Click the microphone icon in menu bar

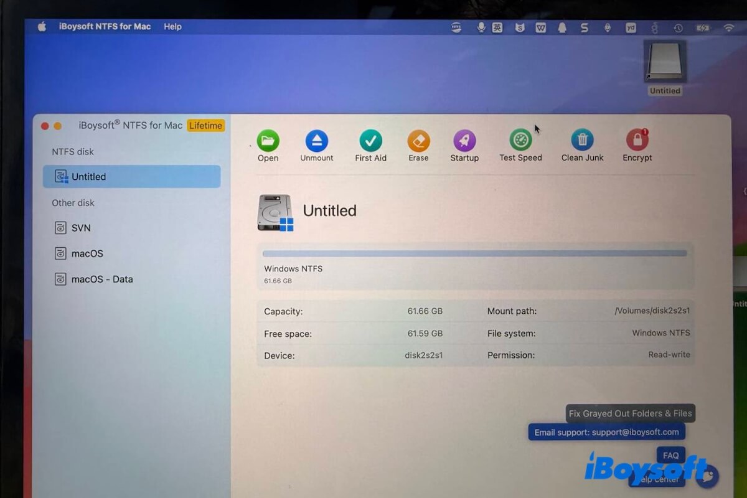coord(481,27)
